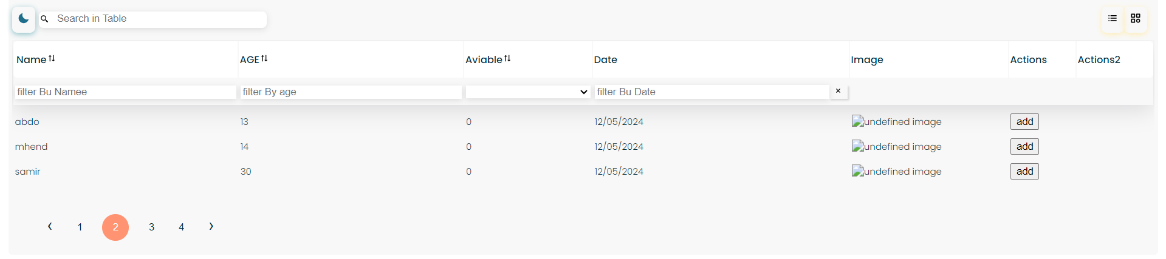The height and width of the screenshot is (259, 1166).
Task: Sort table by Aviable column
Action: (x=507, y=59)
